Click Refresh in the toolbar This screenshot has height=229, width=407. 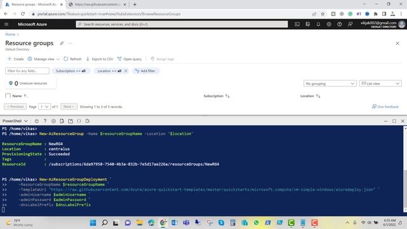[x=72, y=59]
